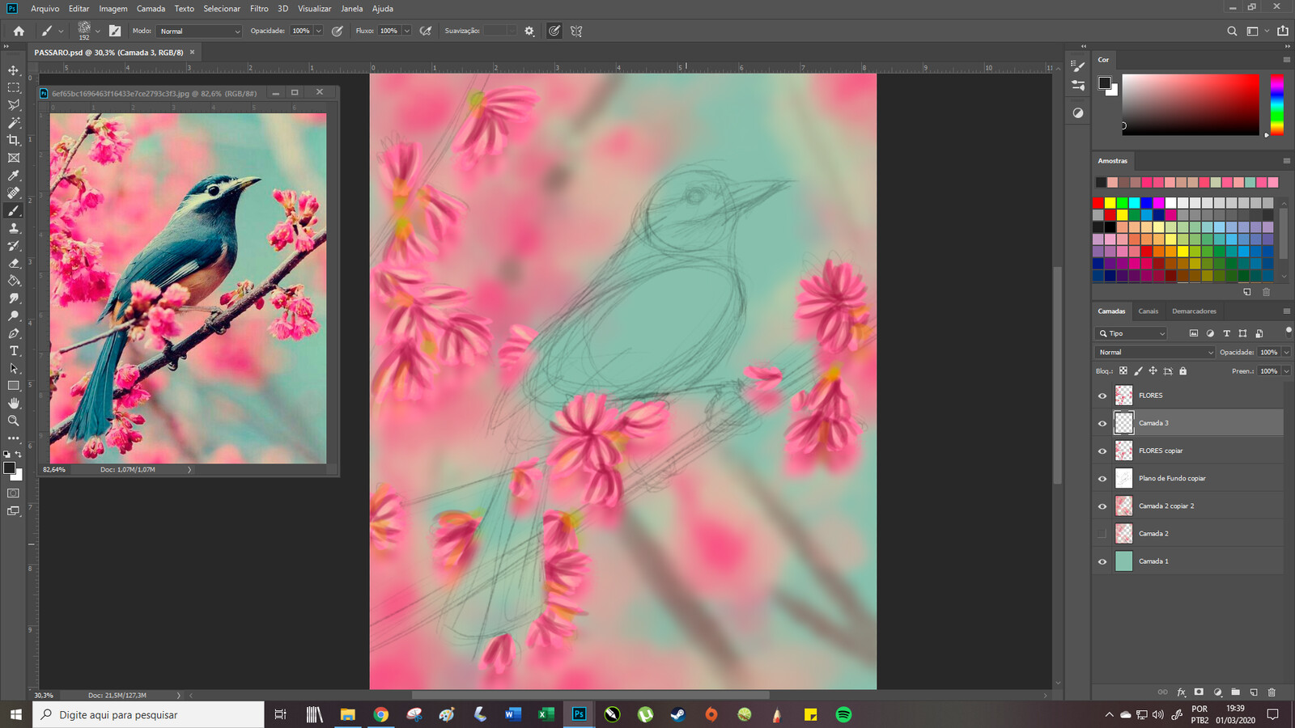Open the brush Modo dropdown
1295x728 pixels.
tap(199, 31)
